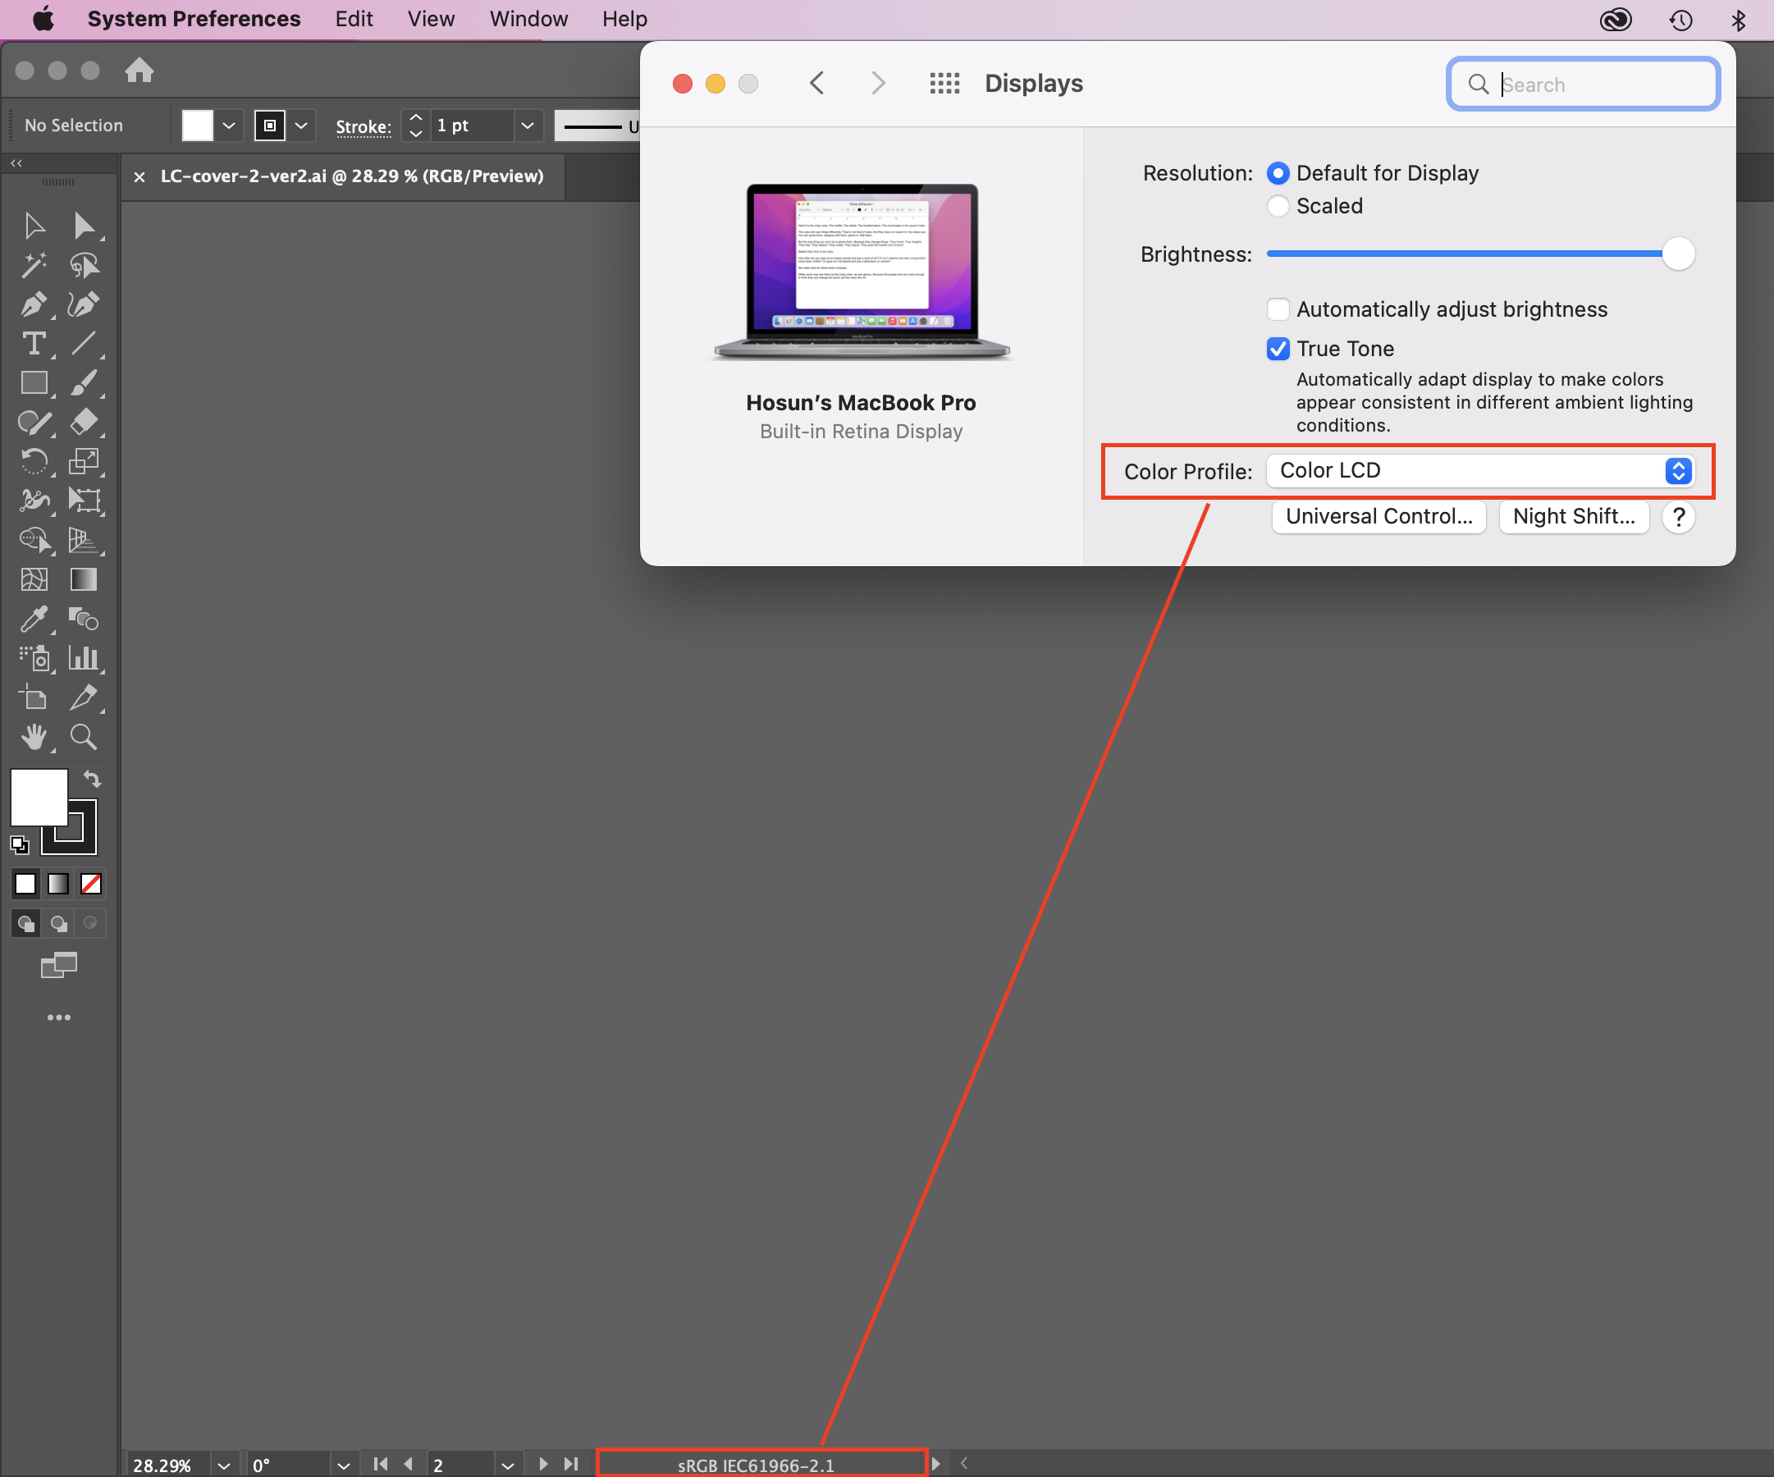Select the Magic Wand tool
Viewport: 1774px width, 1477px height.
click(34, 265)
